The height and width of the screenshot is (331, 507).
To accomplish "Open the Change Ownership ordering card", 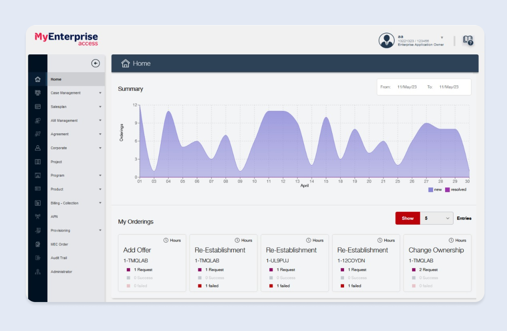I will click(437, 263).
